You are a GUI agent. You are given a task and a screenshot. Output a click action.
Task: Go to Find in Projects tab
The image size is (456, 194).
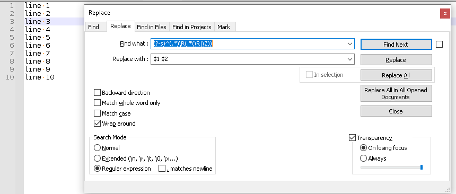[x=191, y=27]
